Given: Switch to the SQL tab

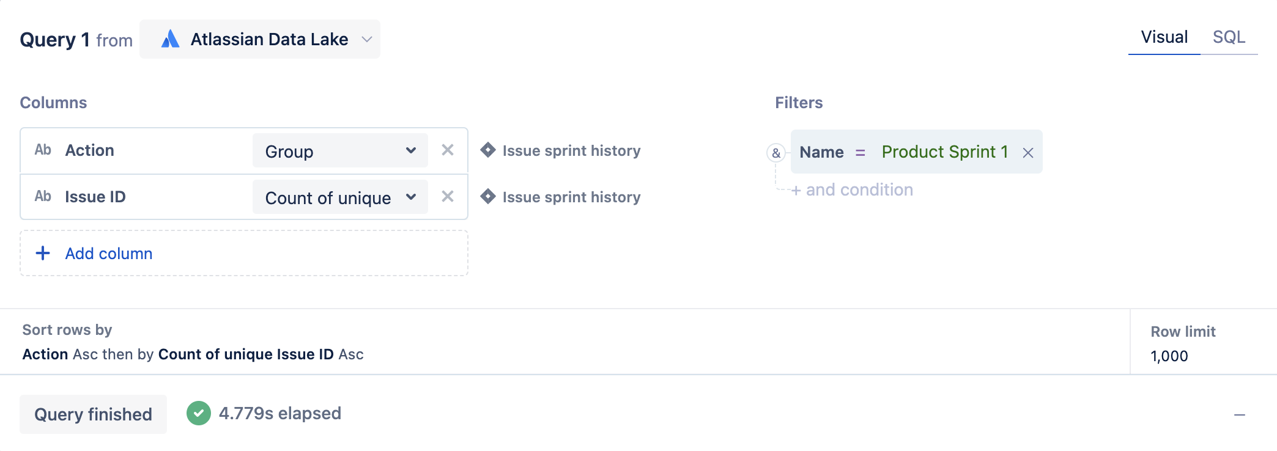Looking at the screenshot, I should tap(1229, 37).
